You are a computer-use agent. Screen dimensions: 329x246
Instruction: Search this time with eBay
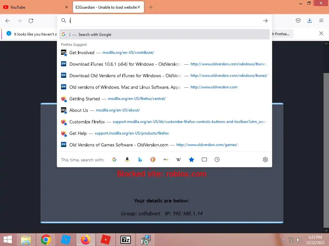(x=166, y=160)
